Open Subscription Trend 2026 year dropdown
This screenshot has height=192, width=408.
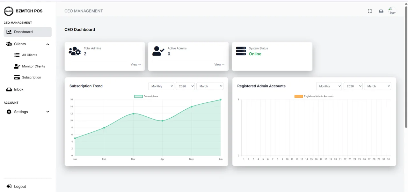(185, 86)
